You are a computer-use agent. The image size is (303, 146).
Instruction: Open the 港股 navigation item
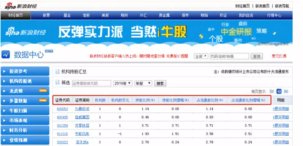86,15
